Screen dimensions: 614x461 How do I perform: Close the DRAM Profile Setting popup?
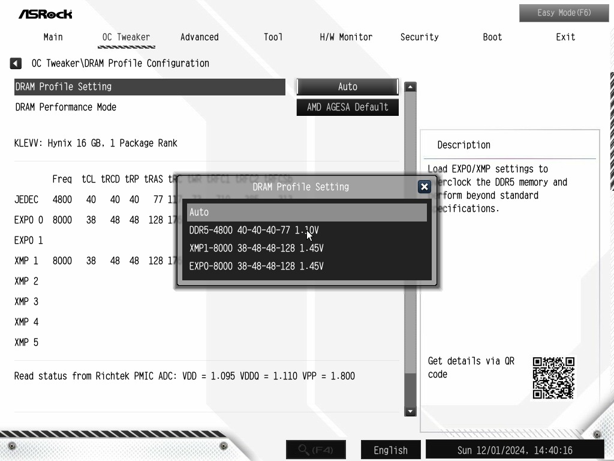tap(424, 187)
